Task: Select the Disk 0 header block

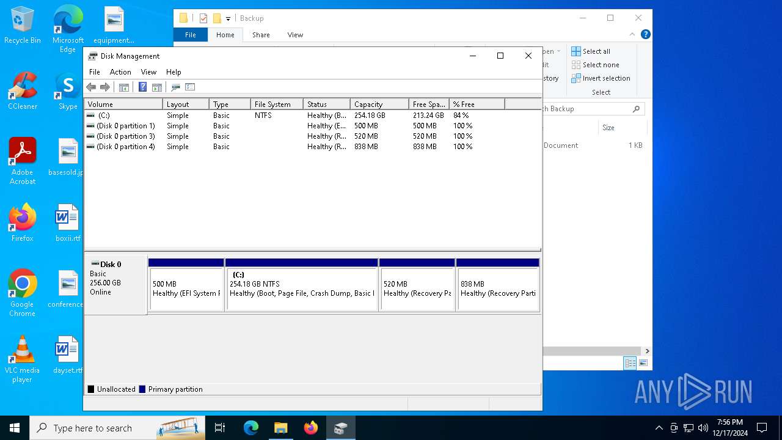Action: pyautogui.click(x=115, y=284)
